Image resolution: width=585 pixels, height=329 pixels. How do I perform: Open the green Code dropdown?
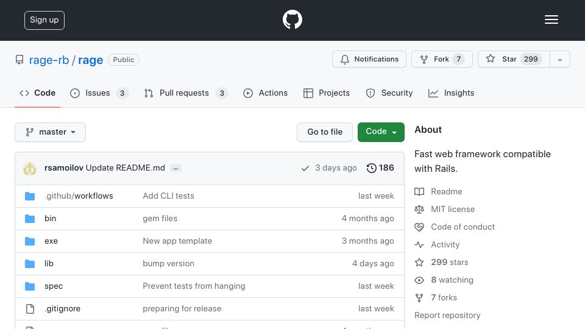381,132
